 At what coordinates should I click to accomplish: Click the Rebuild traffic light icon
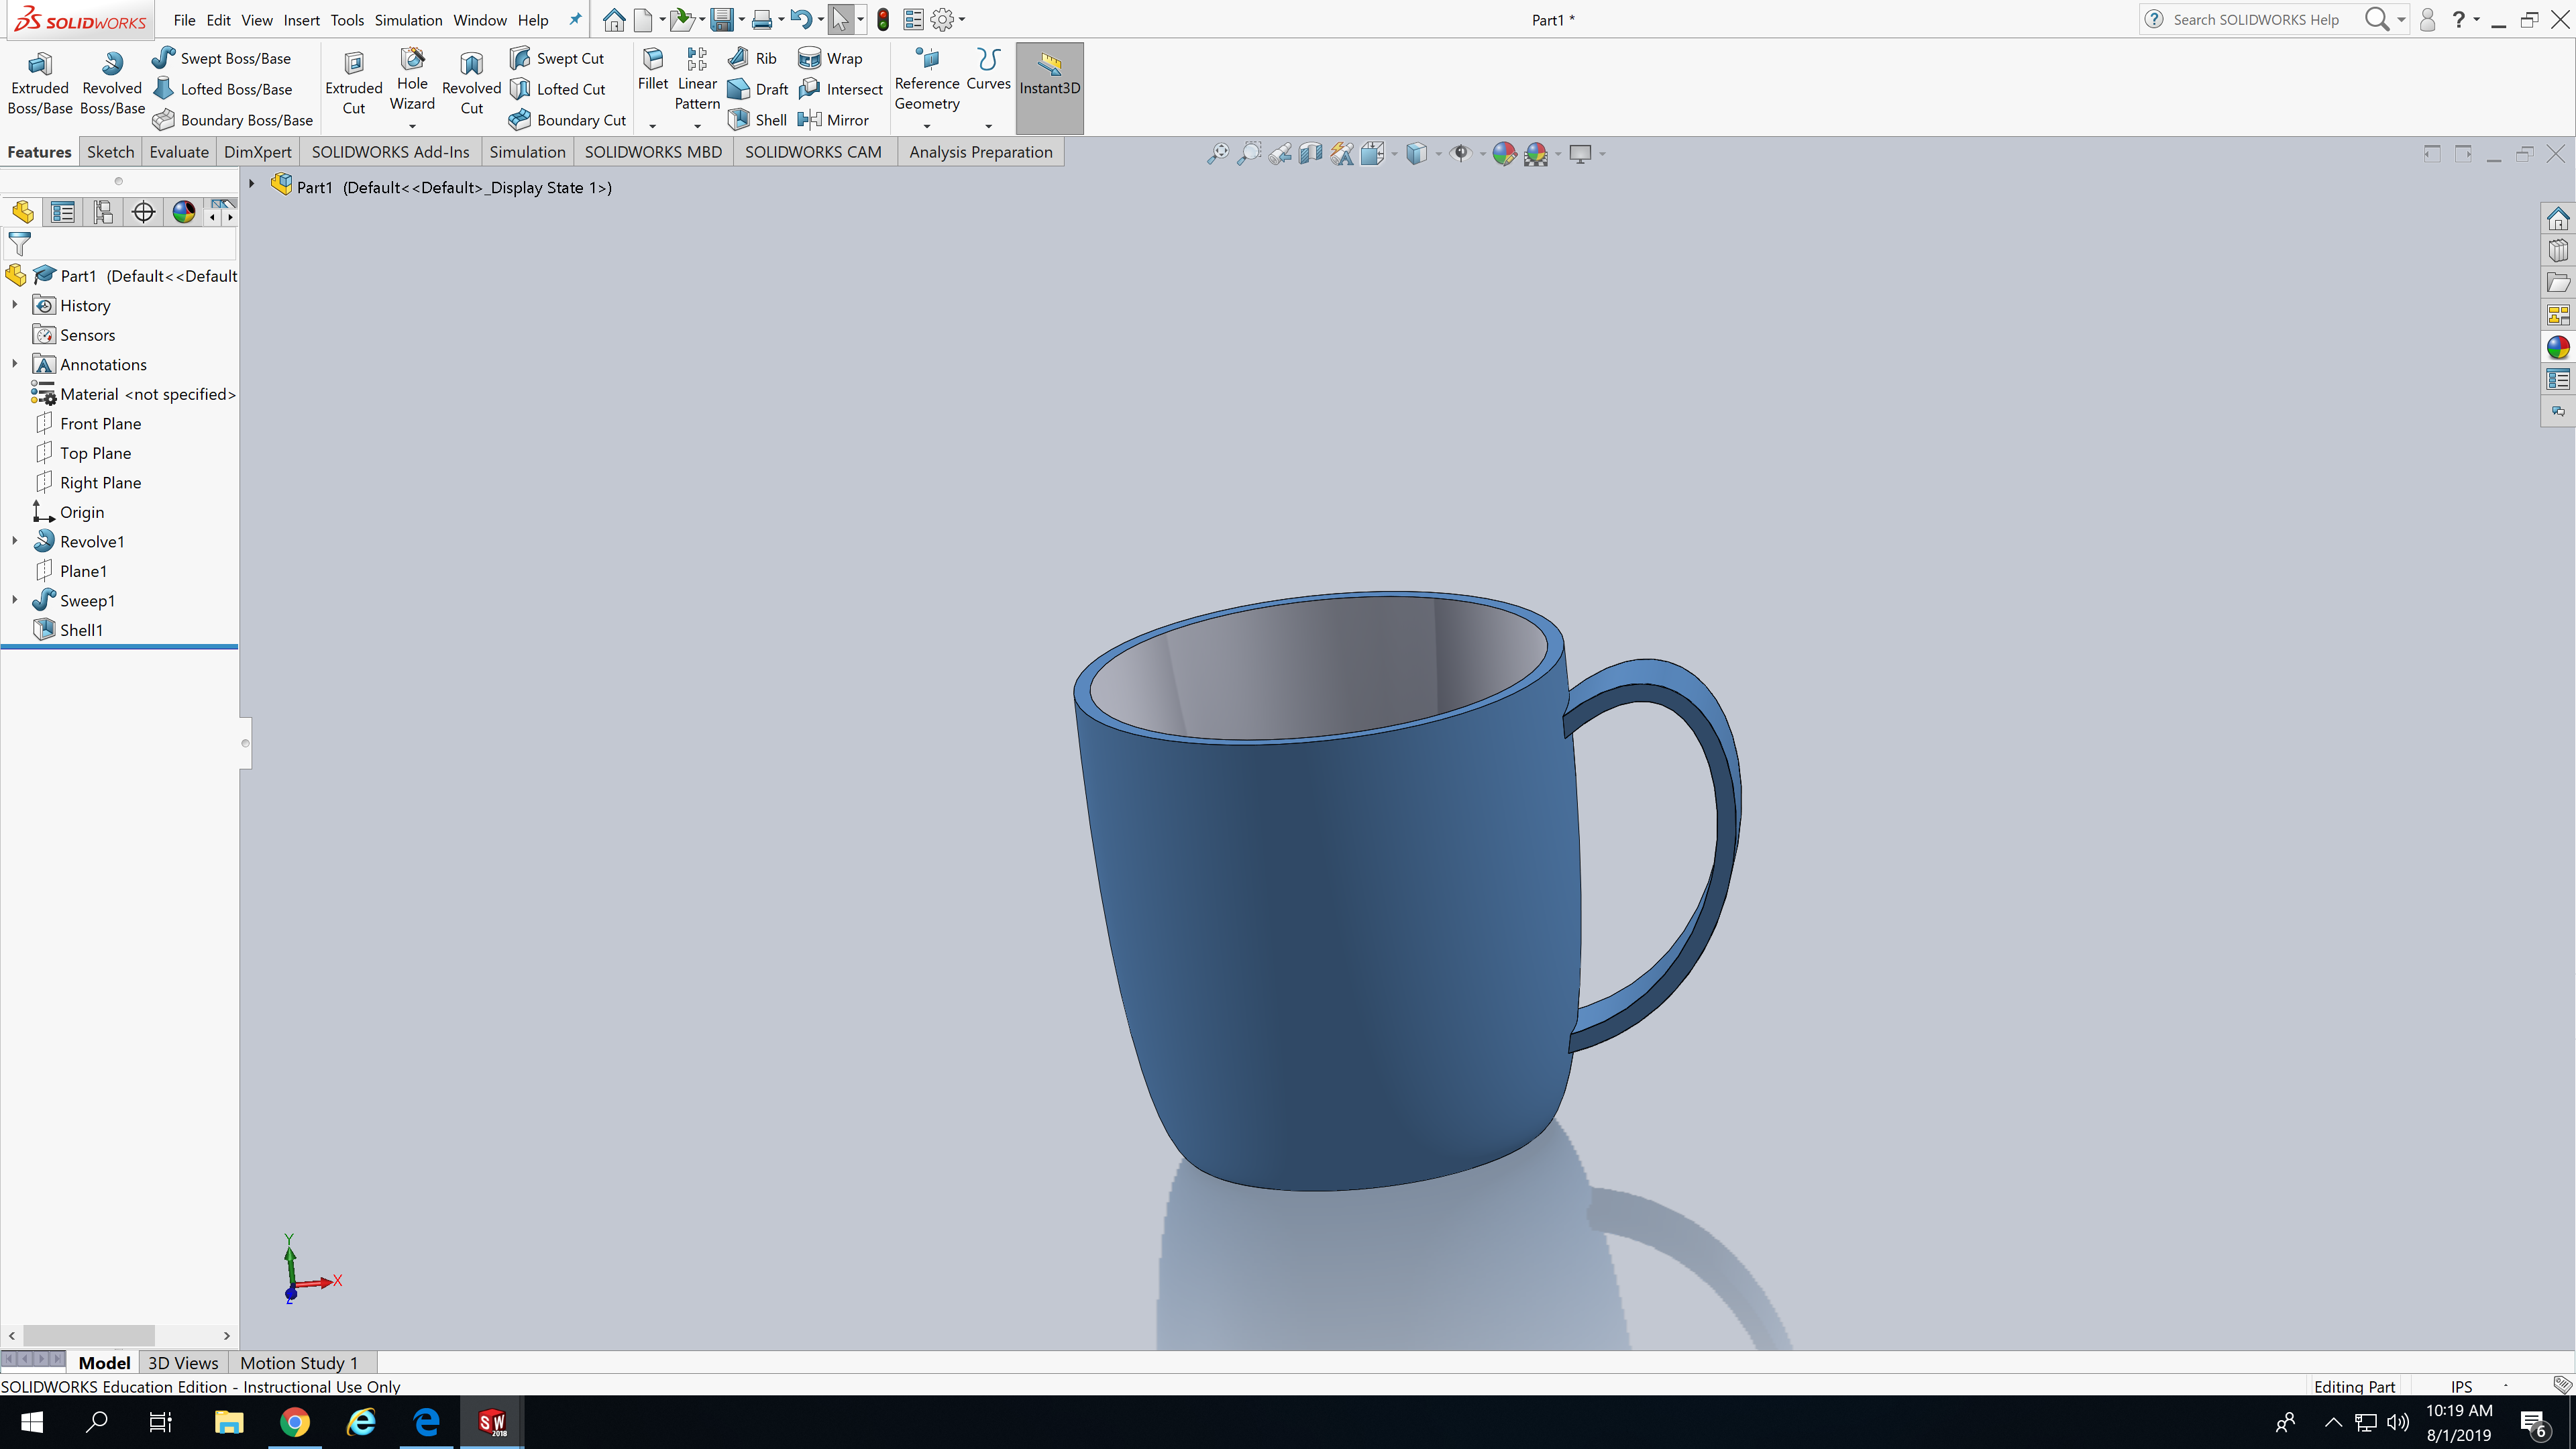click(x=883, y=19)
